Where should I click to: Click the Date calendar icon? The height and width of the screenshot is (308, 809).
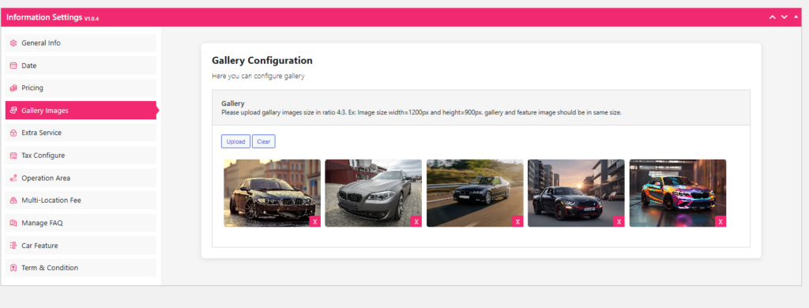pos(13,66)
